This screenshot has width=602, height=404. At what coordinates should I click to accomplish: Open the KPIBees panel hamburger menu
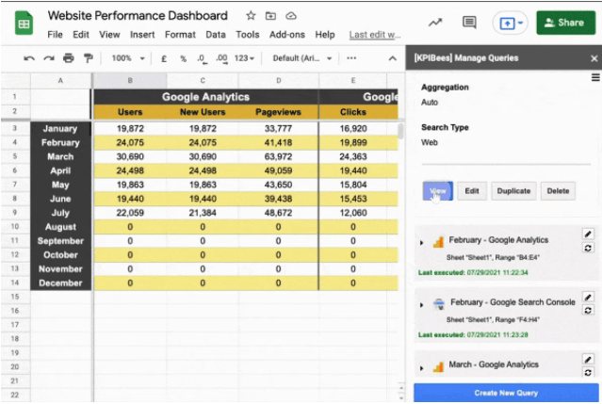click(x=594, y=79)
